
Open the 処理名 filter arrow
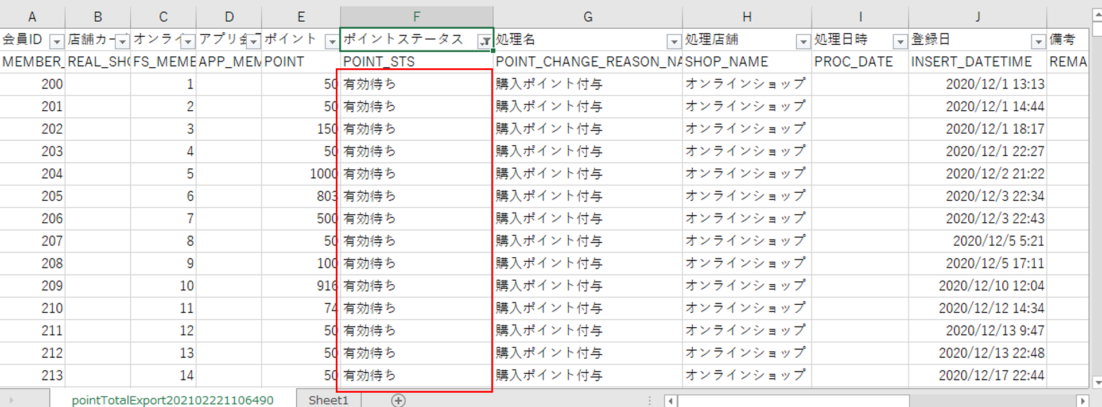point(673,41)
